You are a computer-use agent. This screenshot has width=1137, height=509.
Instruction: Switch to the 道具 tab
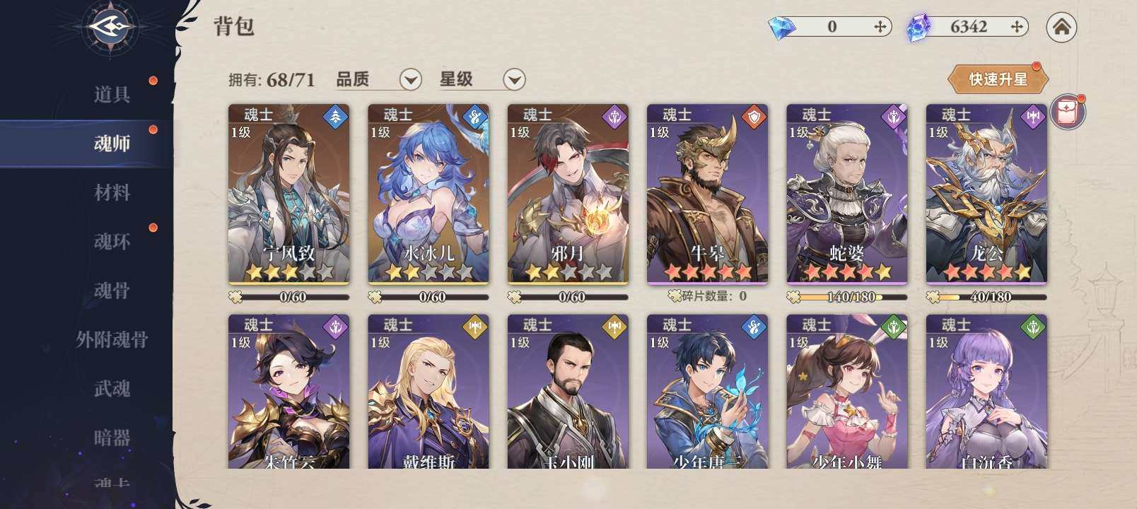(112, 94)
